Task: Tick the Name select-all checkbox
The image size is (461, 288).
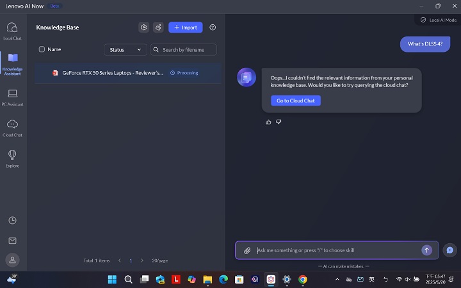Action: 42,49
